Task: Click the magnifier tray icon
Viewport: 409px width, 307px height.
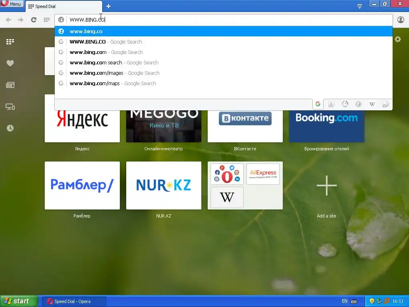Action: tap(387, 301)
